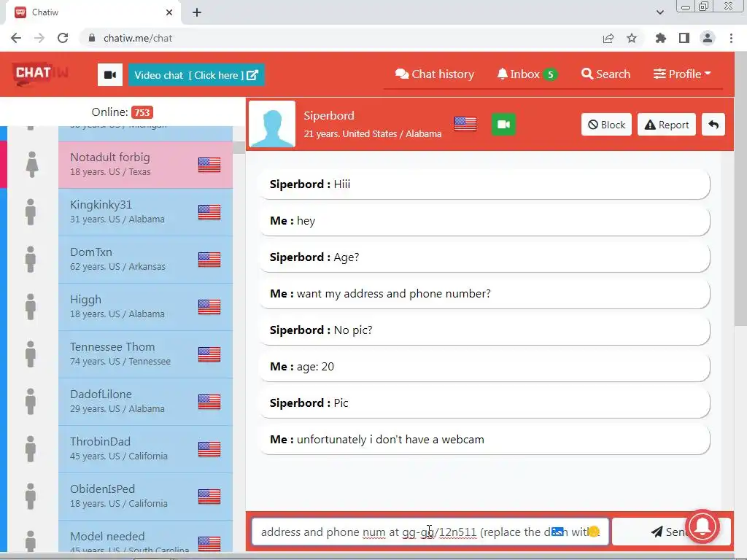747x560 pixels.
Task: Click the back arrow button in chat header
Action: pyautogui.click(x=713, y=125)
